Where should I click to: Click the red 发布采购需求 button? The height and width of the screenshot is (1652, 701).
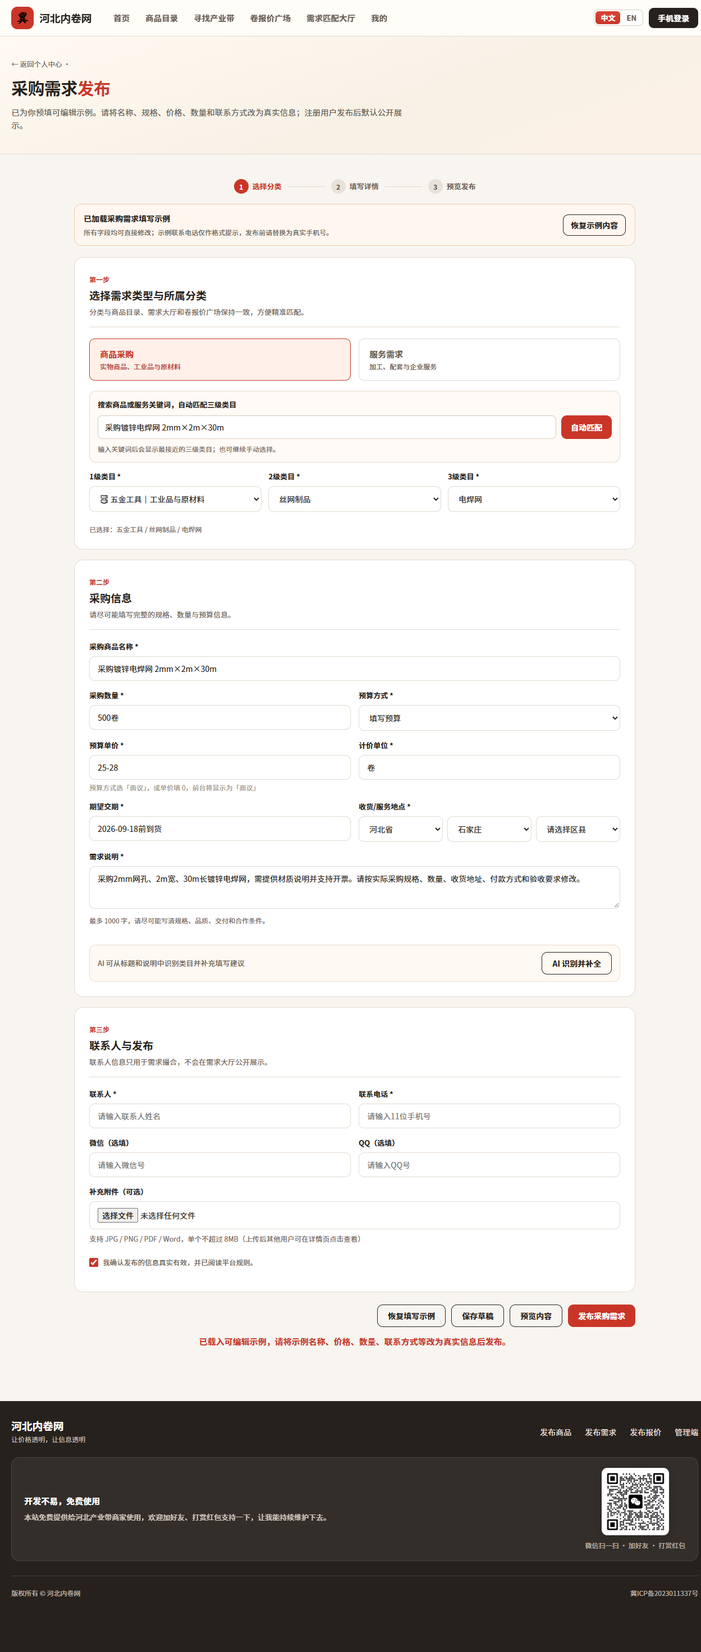[x=601, y=1316]
